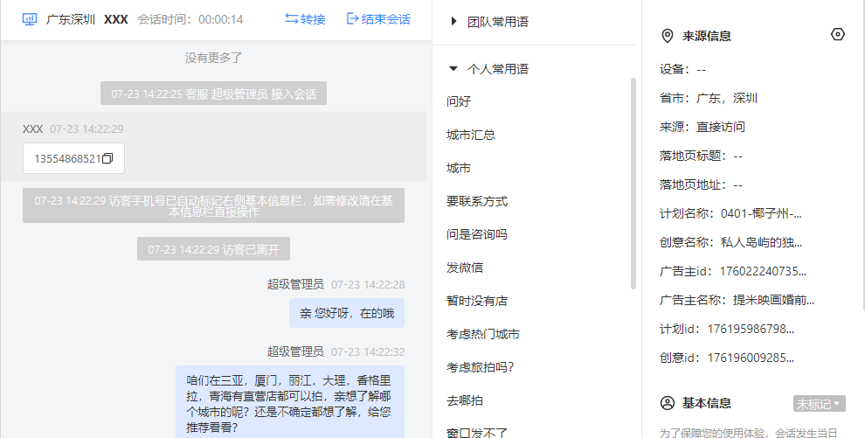Select the 考虑热门城市 quick phrase
Image resolution: width=865 pixels, height=438 pixels.
(483, 334)
